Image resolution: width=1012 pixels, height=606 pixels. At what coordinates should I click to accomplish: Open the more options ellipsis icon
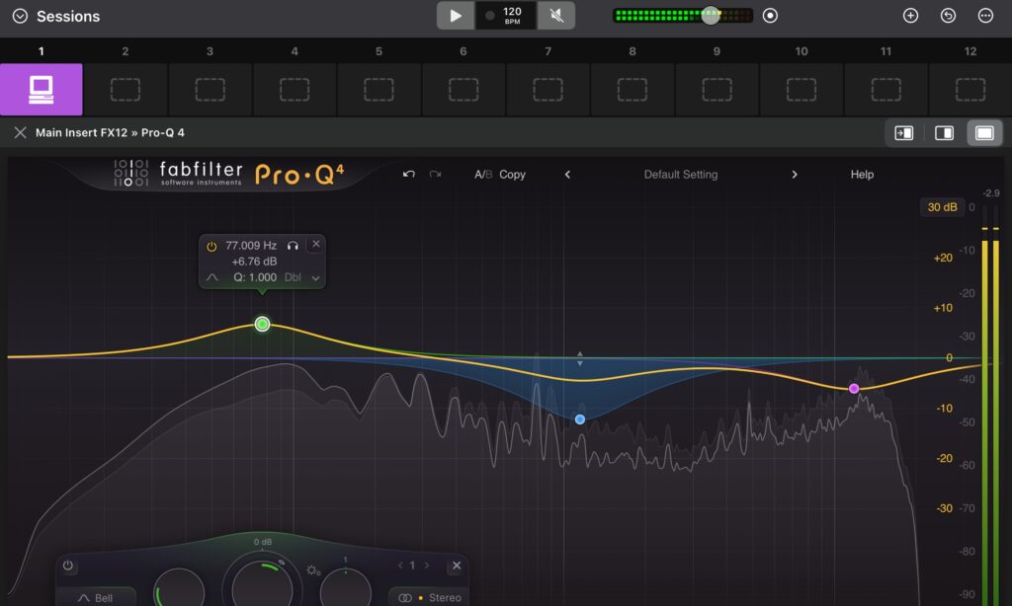coord(985,16)
